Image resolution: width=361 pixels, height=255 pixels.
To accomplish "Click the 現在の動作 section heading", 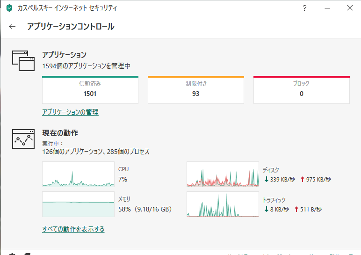I will (60, 133).
